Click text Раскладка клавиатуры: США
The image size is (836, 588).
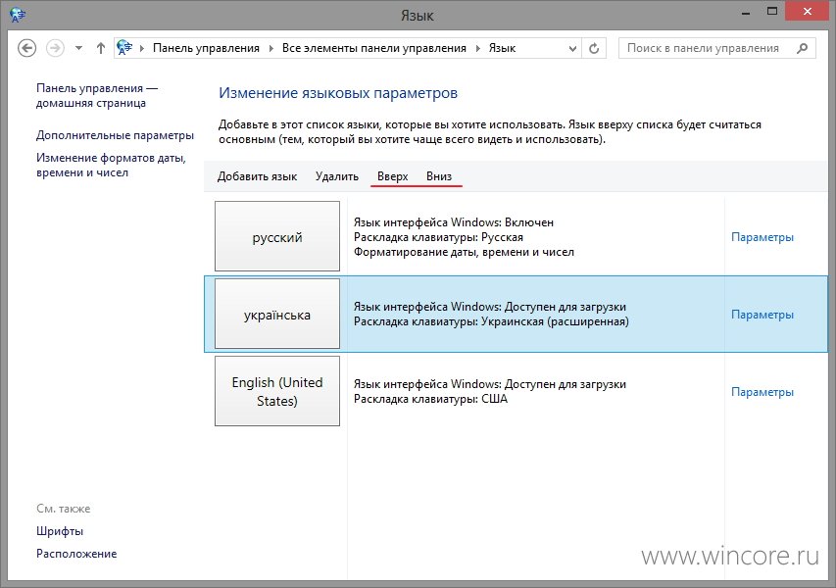430,399
